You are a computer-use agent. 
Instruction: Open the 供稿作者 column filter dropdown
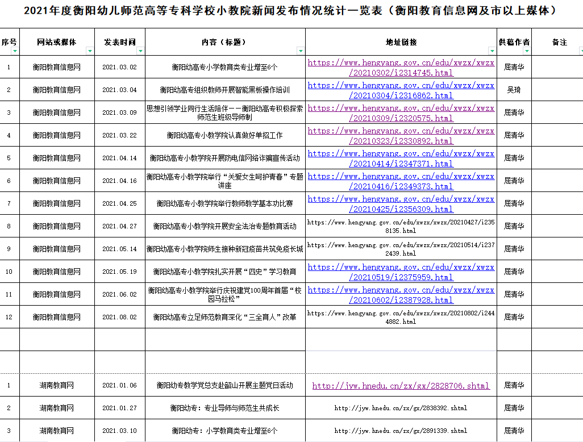(526, 51)
